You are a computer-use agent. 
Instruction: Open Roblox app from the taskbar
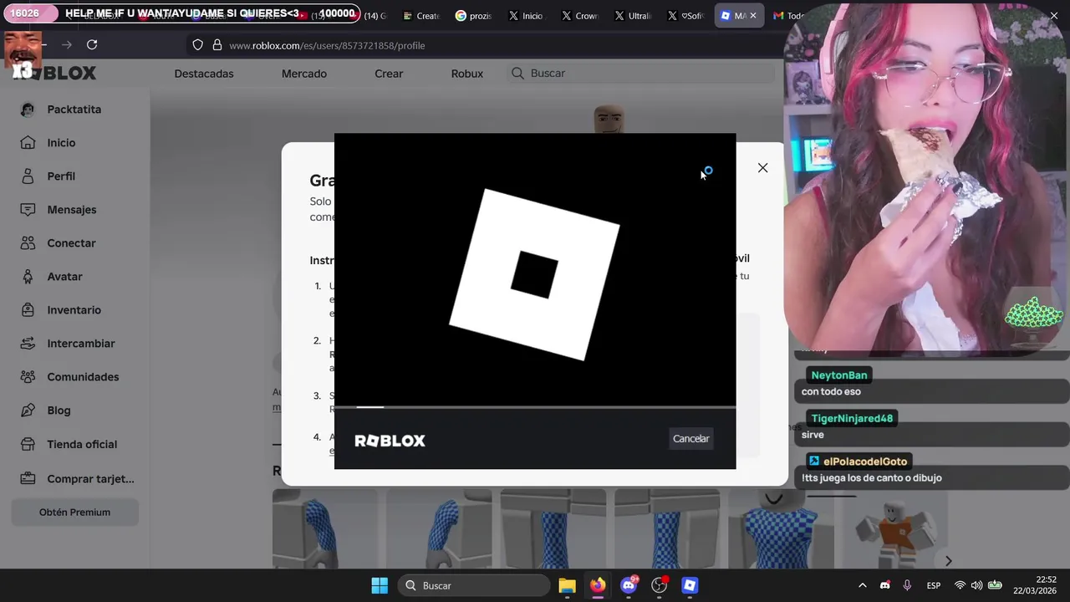pyautogui.click(x=690, y=585)
